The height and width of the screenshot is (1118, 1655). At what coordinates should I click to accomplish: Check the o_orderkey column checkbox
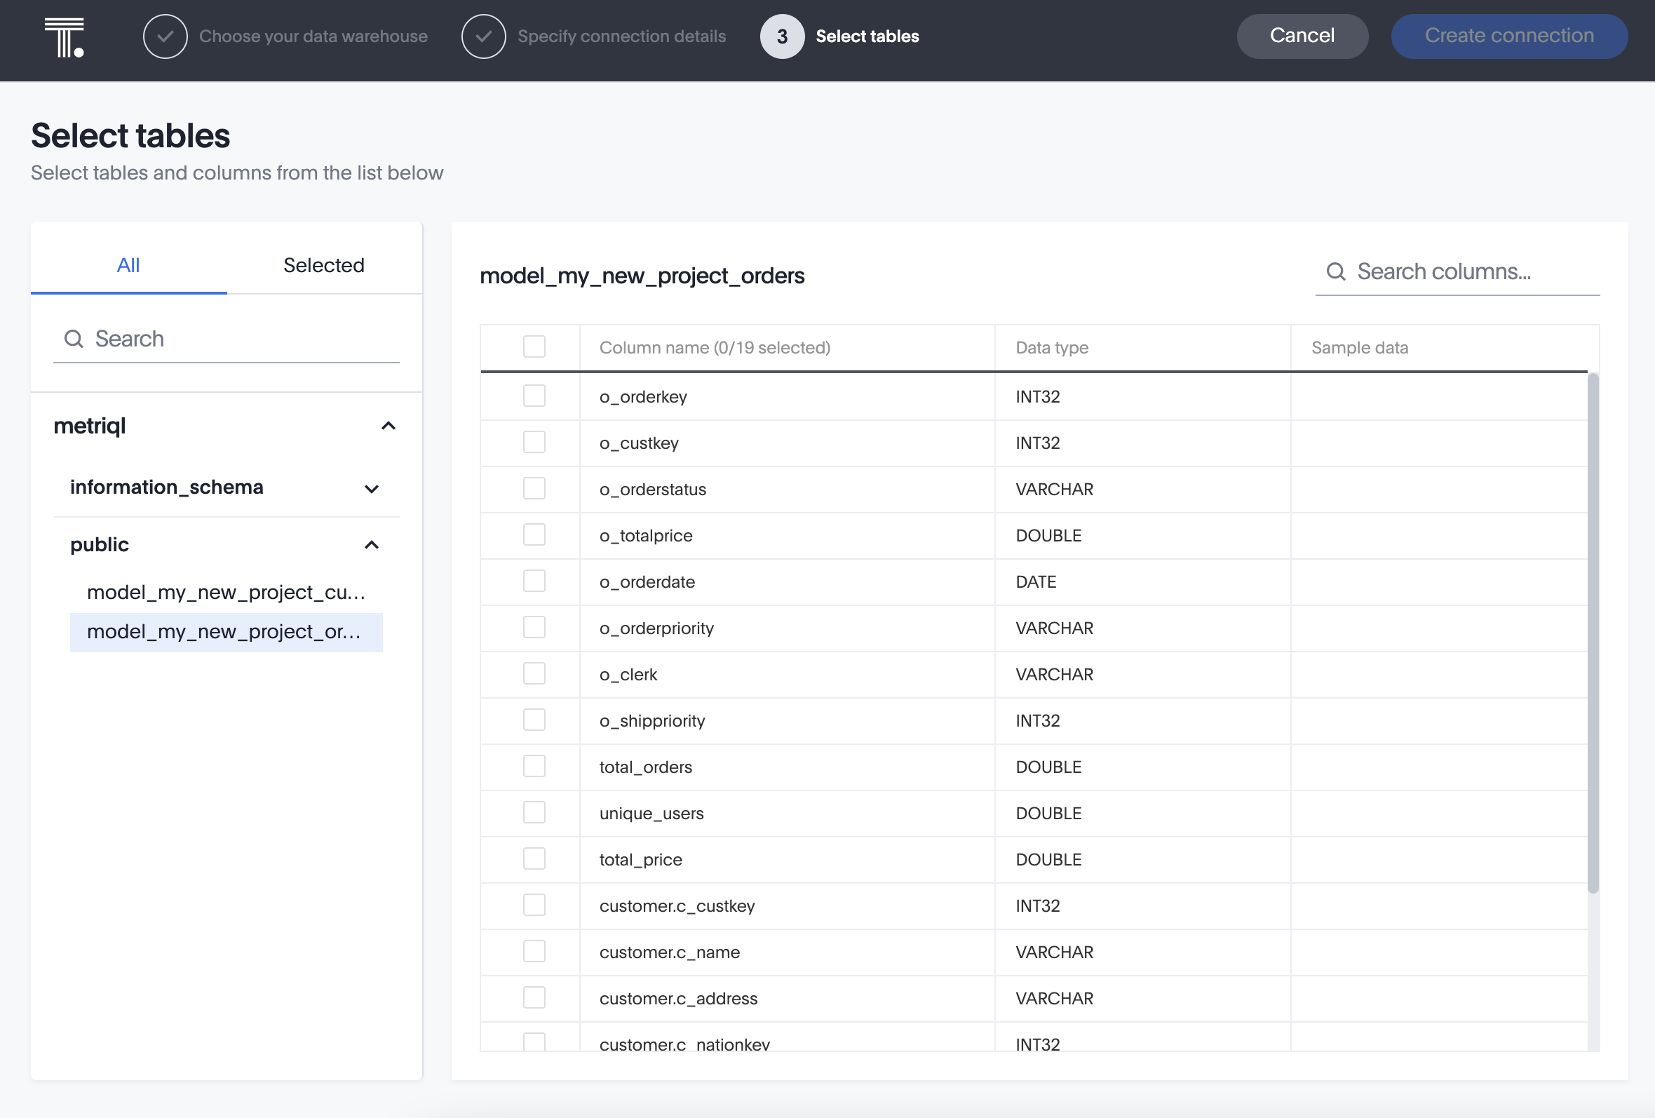(534, 396)
